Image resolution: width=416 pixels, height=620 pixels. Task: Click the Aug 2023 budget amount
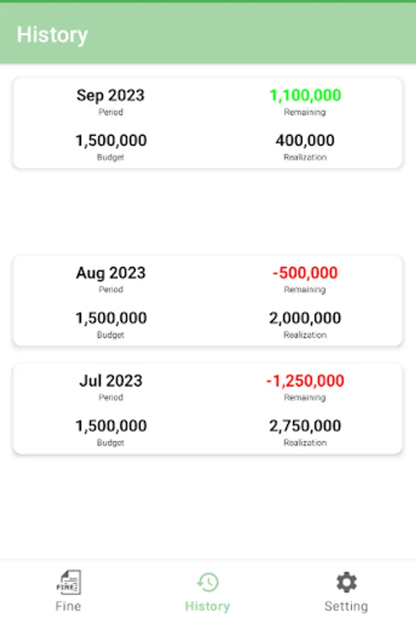[x=111, y=318]
